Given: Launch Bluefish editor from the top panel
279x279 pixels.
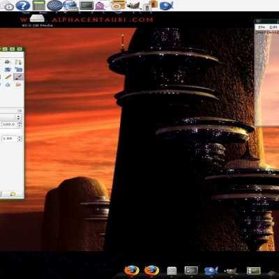Looking at the screenshot, I should click(x=166, y=6).
